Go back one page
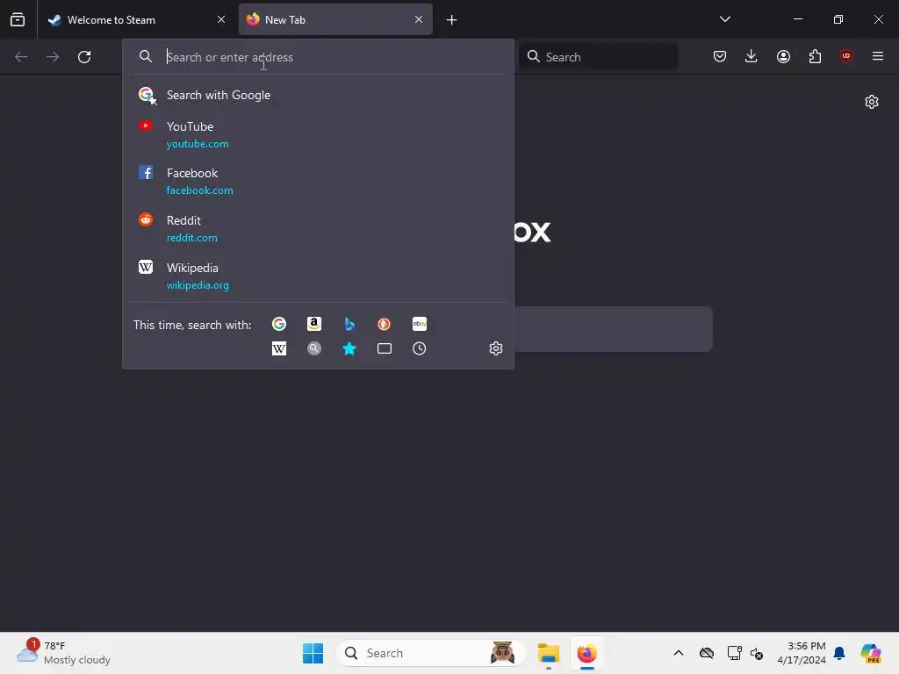This screenshot has width=899, height=674. (x=21, y=57)
